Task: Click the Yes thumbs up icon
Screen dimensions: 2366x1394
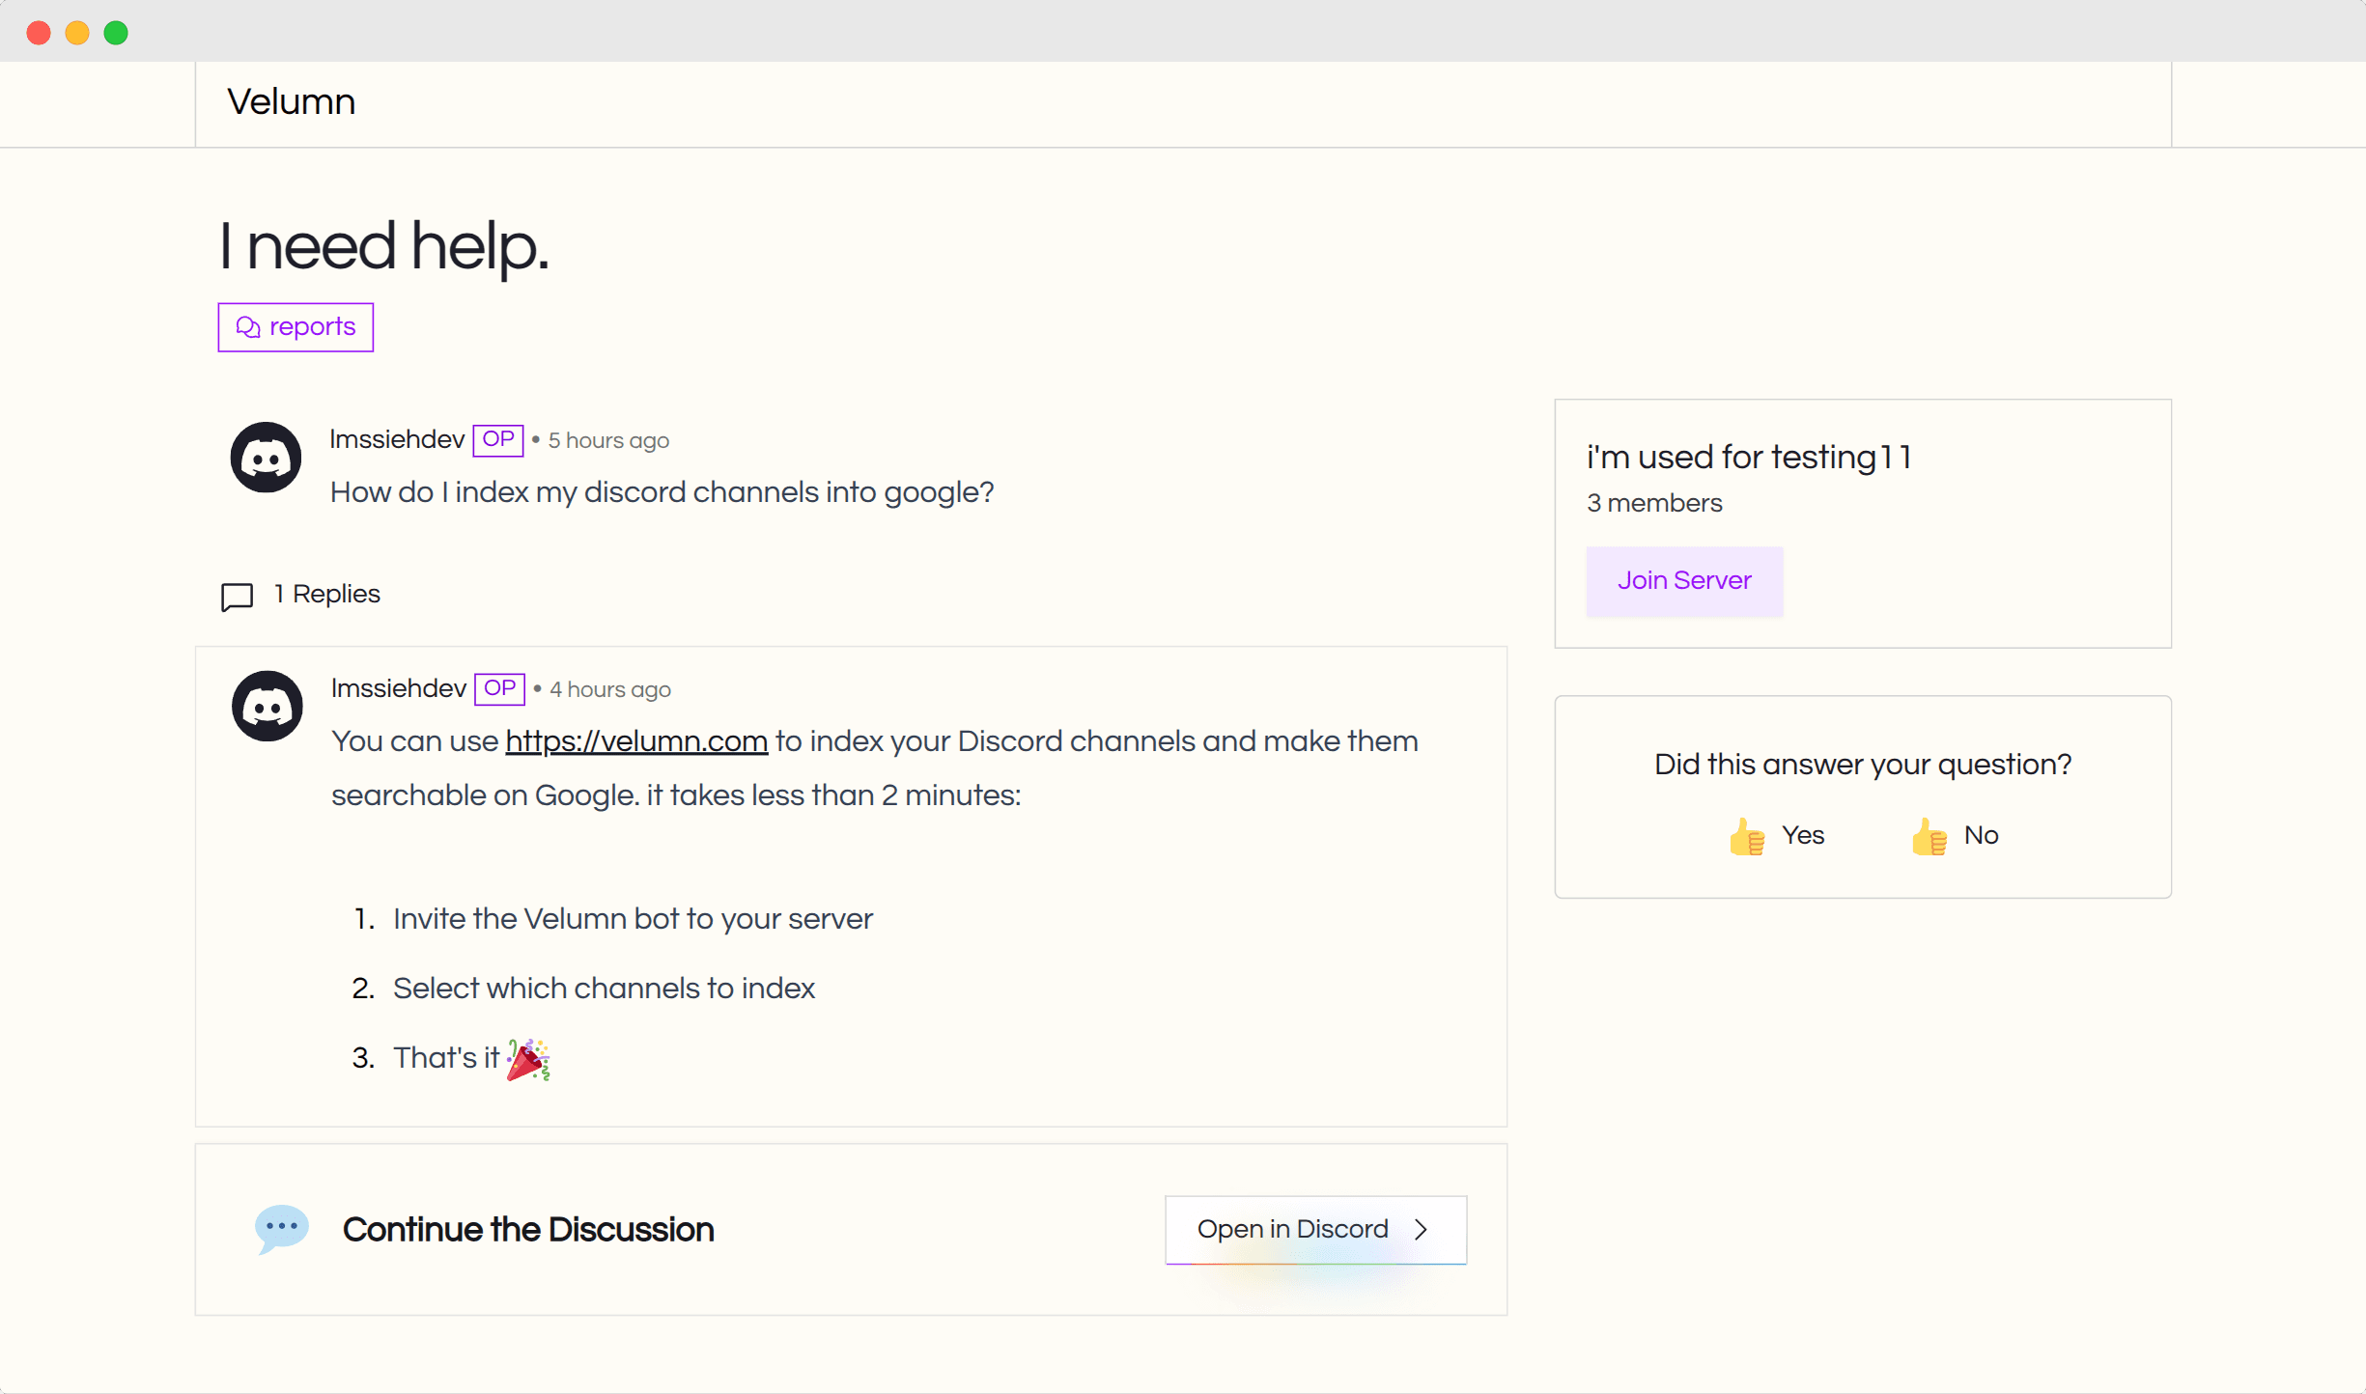Action: click(x=1746, y=836)
